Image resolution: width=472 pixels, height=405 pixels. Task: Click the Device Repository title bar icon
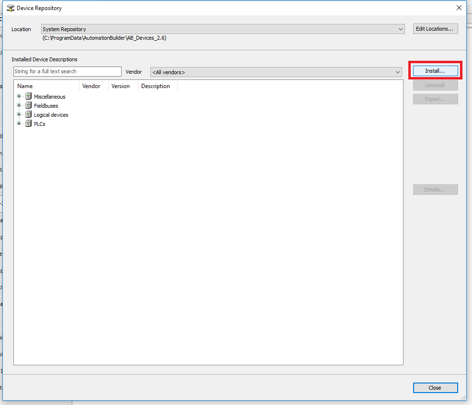[x=10, y=8]
